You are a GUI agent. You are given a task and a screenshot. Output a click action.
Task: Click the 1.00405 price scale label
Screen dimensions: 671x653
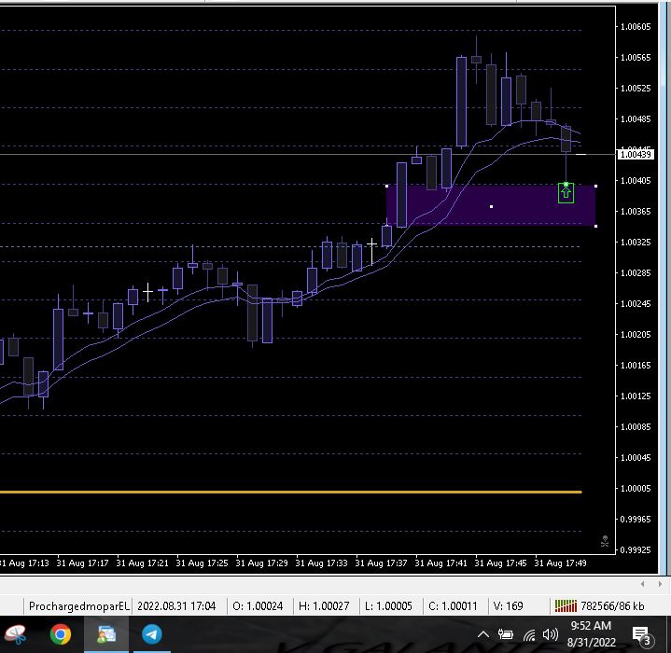click(636, 180)
